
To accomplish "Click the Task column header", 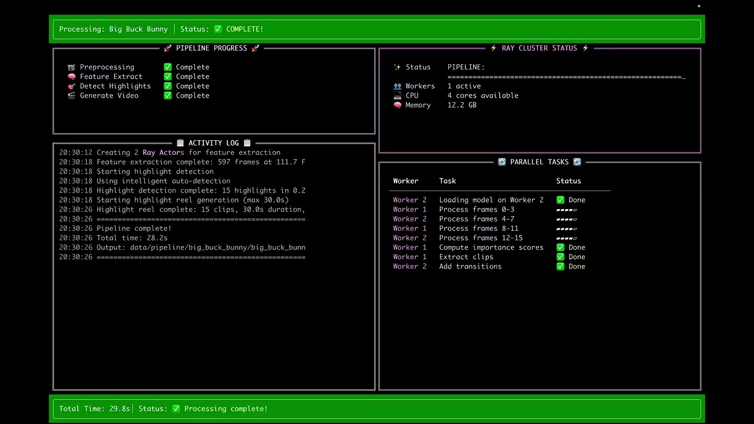I will click(x=448, y=181).
